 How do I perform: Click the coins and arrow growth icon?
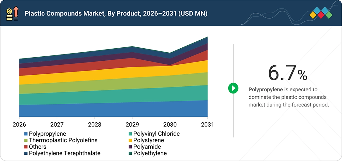[13, 14]
